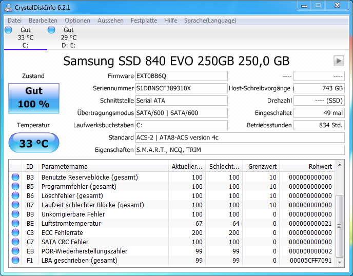
Task: Open the Sprache(Language) menu
Action: click(210, 21)
